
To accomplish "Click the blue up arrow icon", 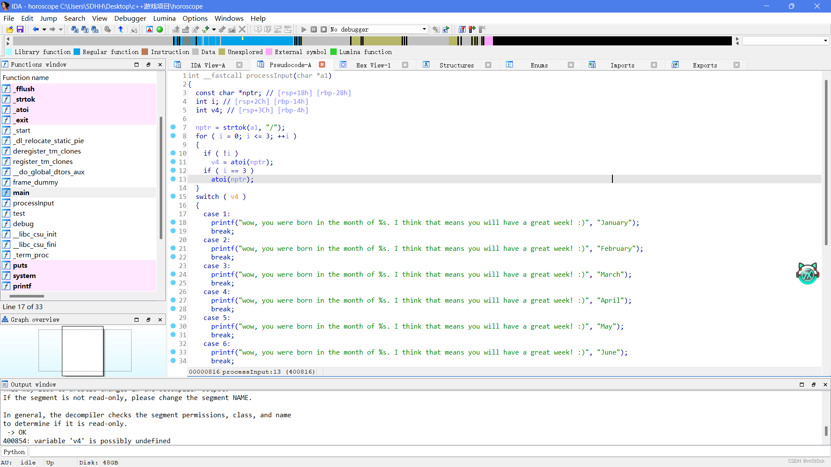I will [121, 29].
